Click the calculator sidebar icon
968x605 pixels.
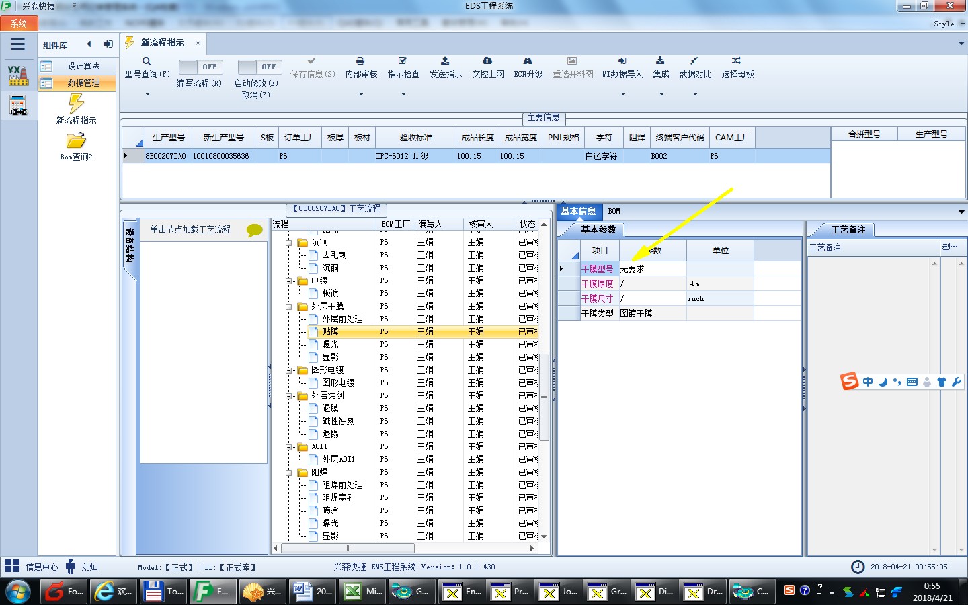click(x=18, y=106)
